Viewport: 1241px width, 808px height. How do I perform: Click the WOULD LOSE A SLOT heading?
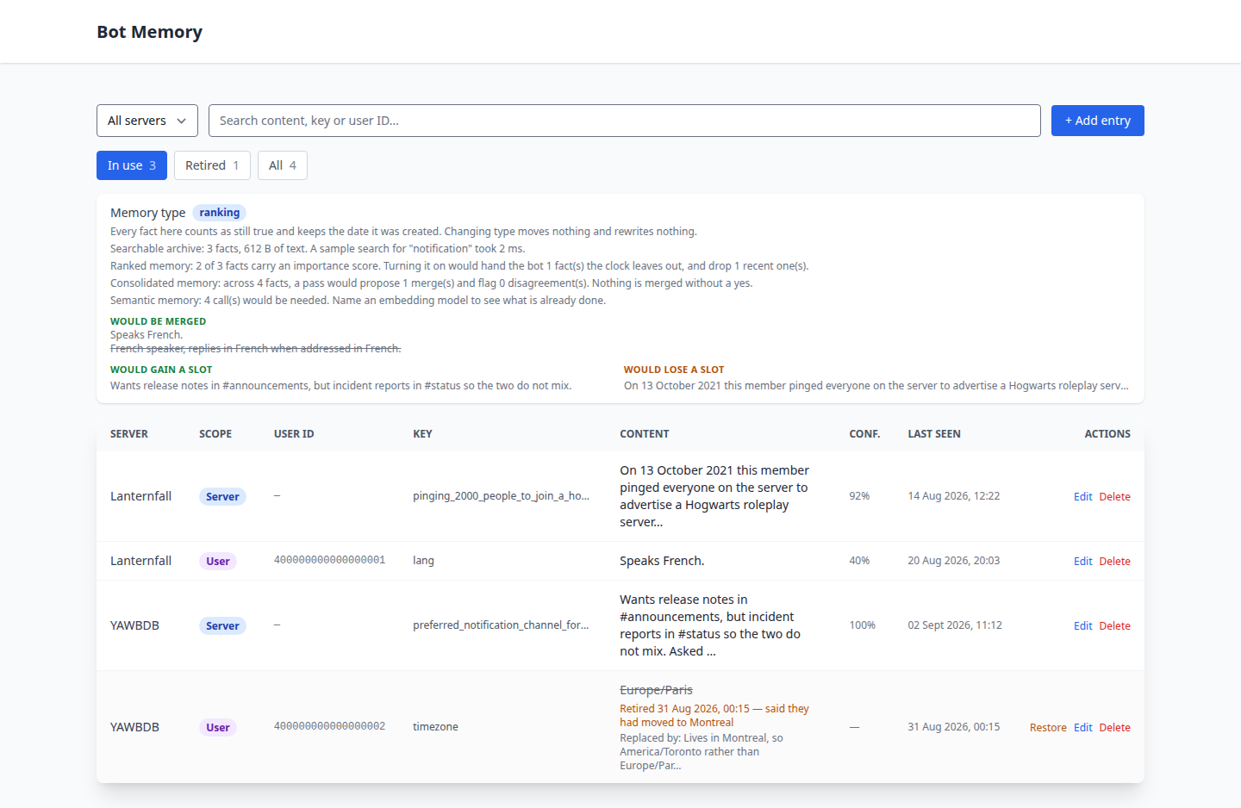pos(674,370)
